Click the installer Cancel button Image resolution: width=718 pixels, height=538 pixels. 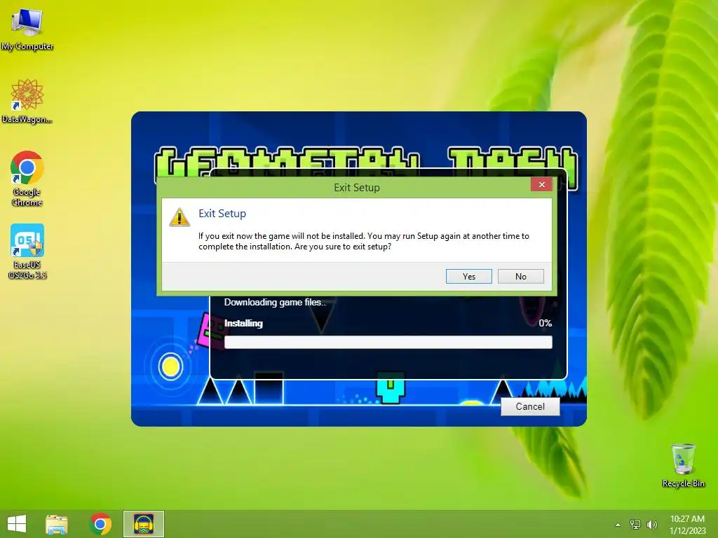point(530,406)
